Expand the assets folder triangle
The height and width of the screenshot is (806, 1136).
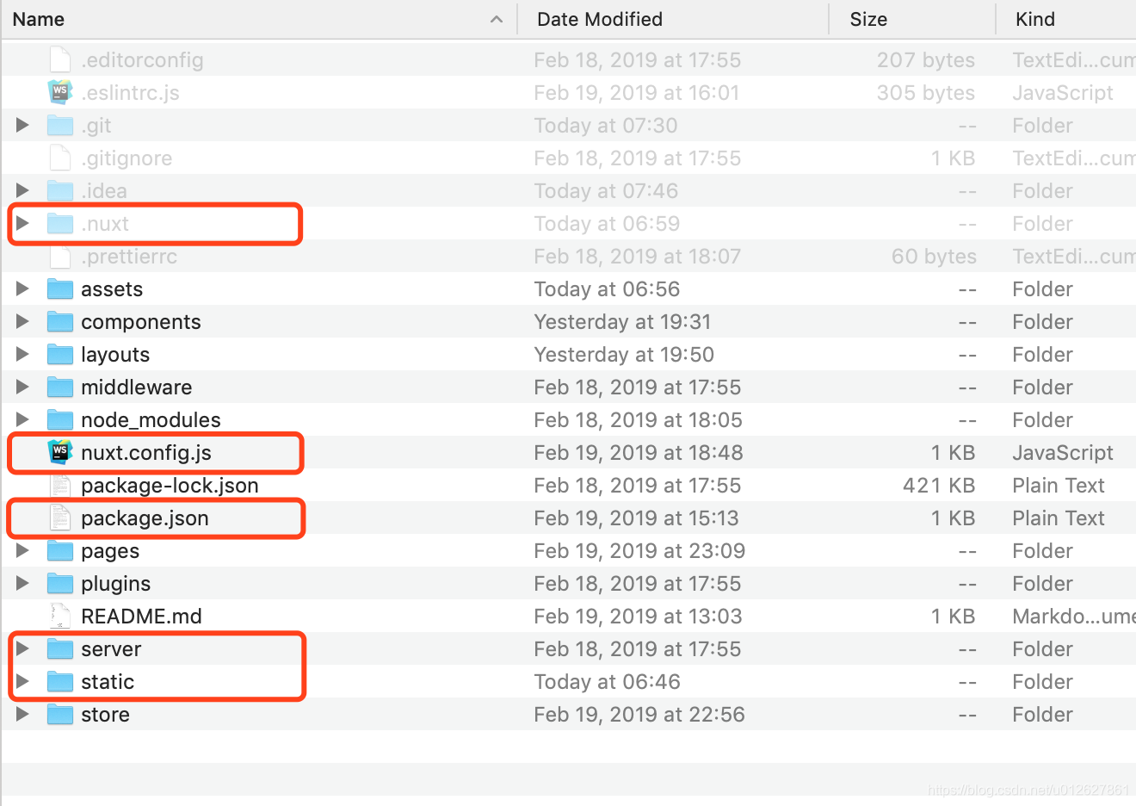[22, 288]
